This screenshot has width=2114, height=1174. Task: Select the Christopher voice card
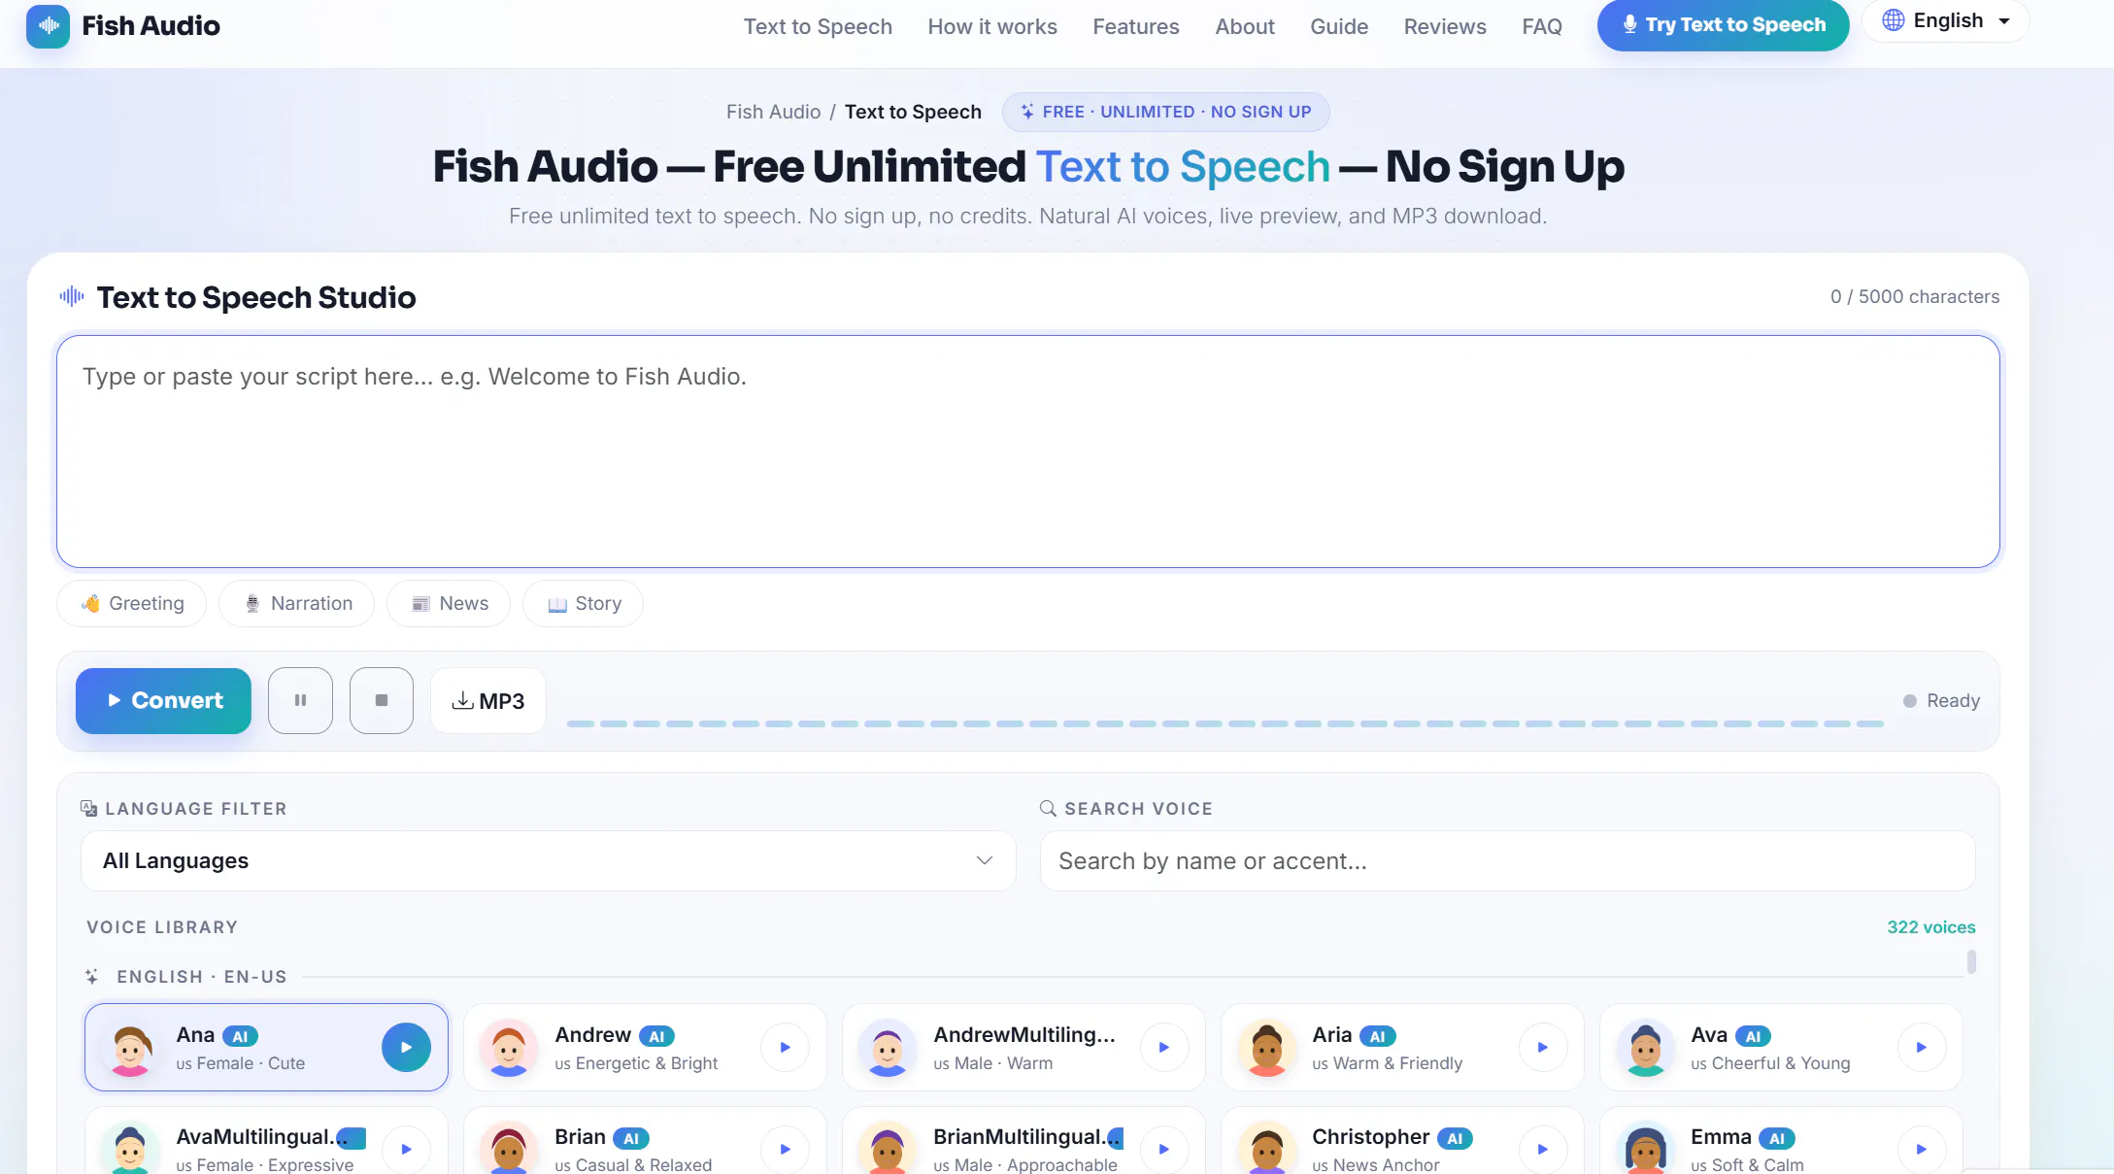click(x=1402, y=1142)
